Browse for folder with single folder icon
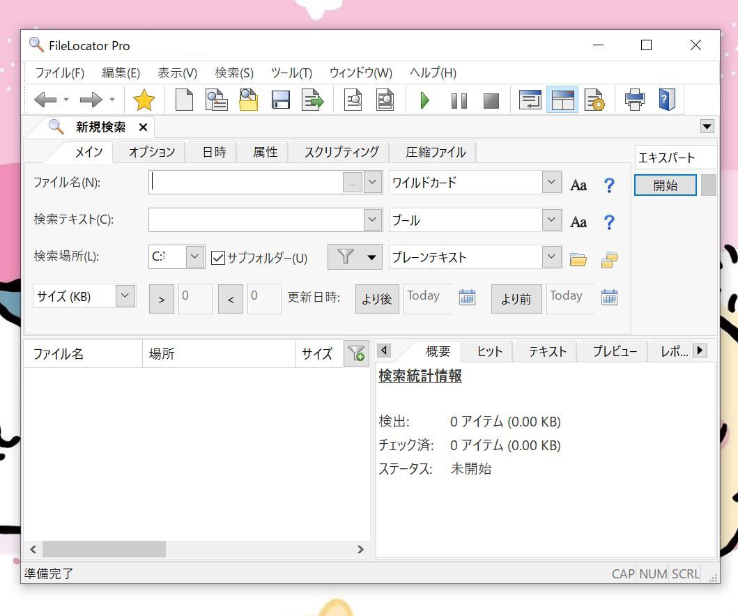 click(x=578, y=259)
